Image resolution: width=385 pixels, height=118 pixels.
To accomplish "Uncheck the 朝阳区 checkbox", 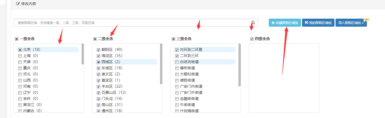I will tap(98, 50).
